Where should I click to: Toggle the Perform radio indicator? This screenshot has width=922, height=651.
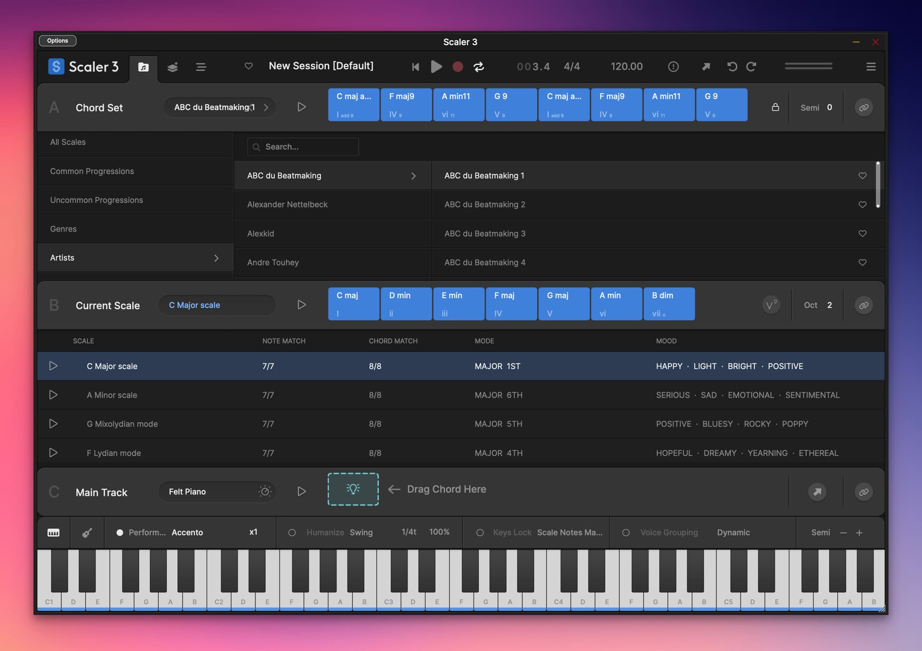pyautogui.click(x=120, y=533)
